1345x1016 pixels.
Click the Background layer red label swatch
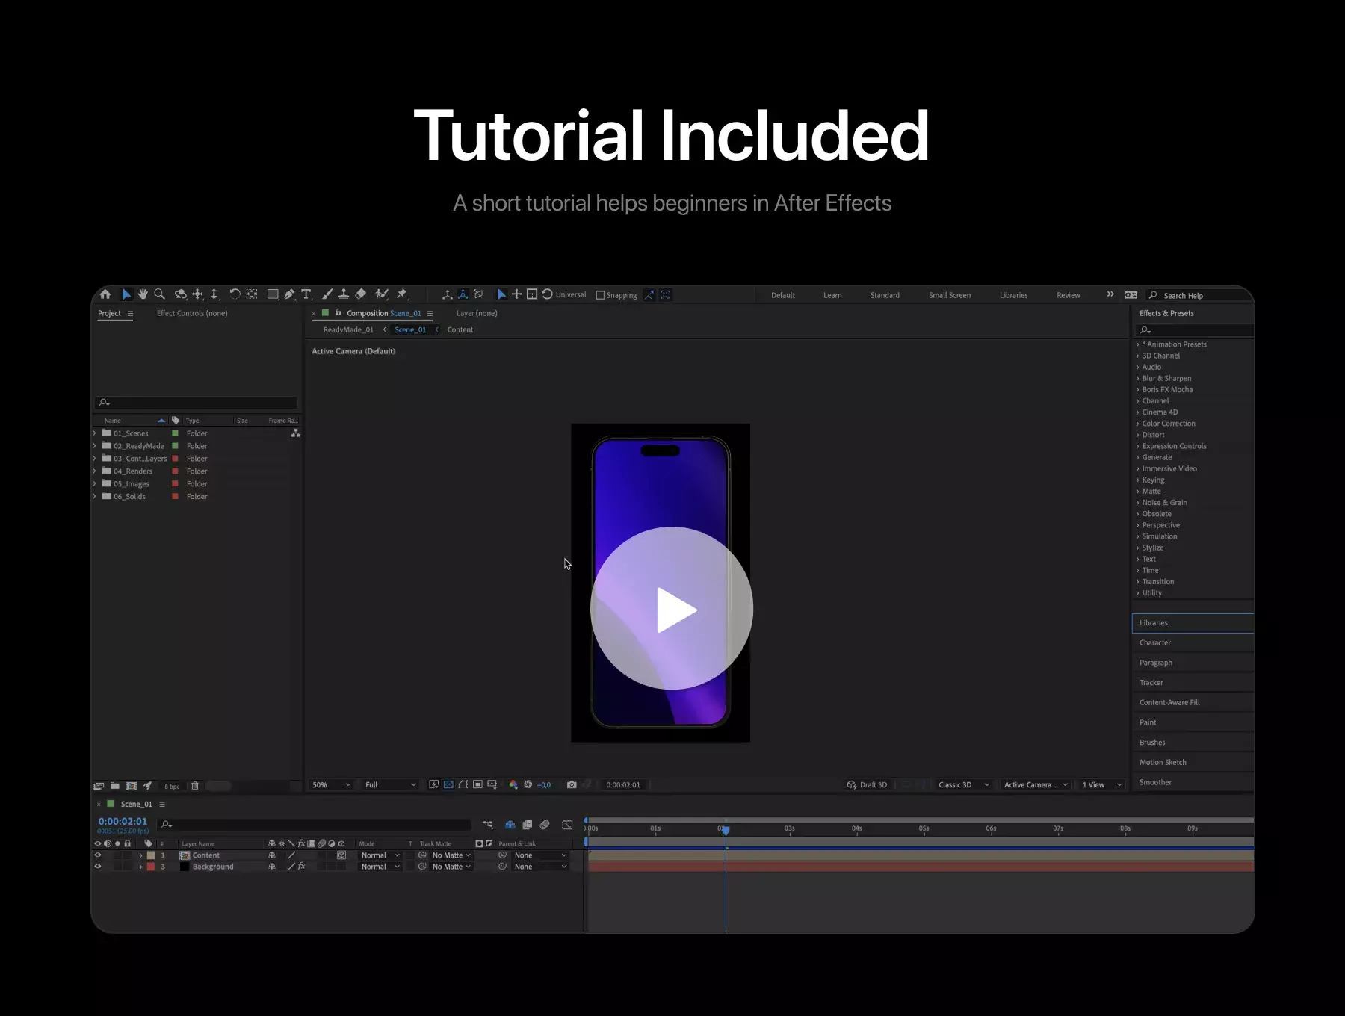pyautogui.click(x=151, y=867)
